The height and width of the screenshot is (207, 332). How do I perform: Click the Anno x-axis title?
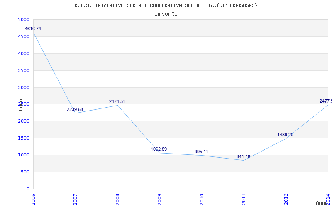coord(322,203)
